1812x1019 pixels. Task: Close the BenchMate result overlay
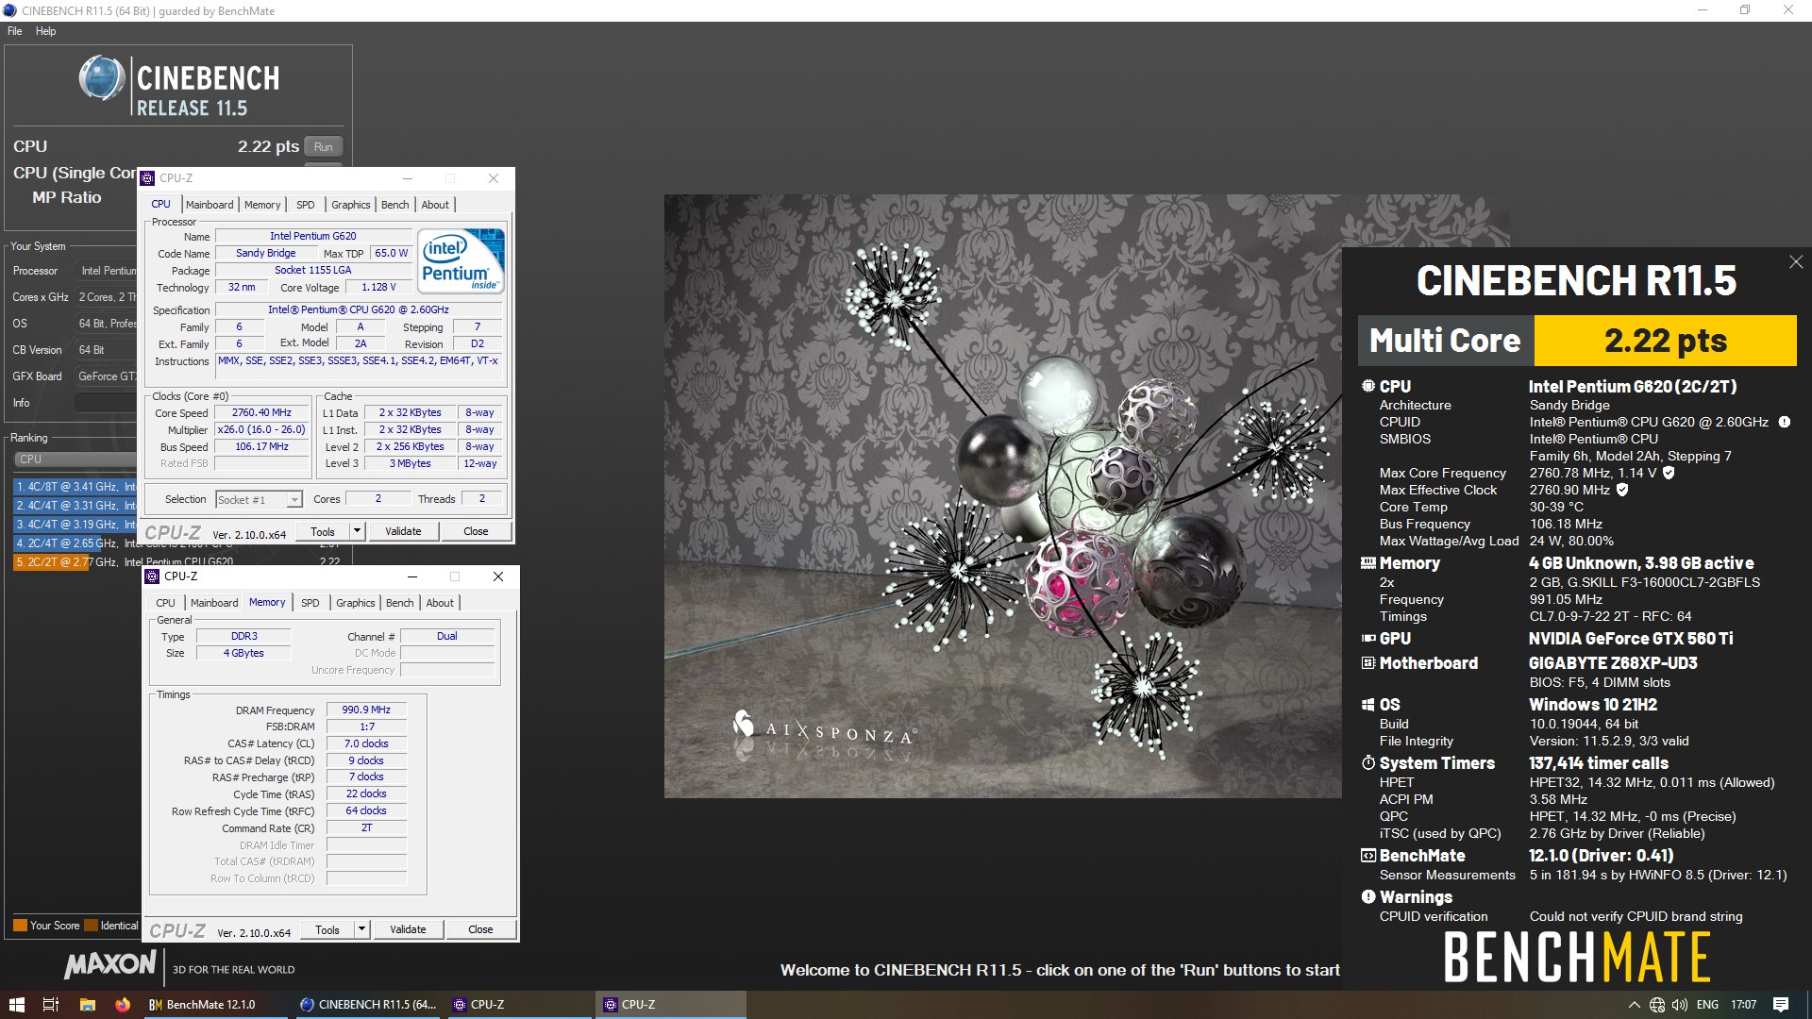pyautogui.click(x=1796, y=262)
